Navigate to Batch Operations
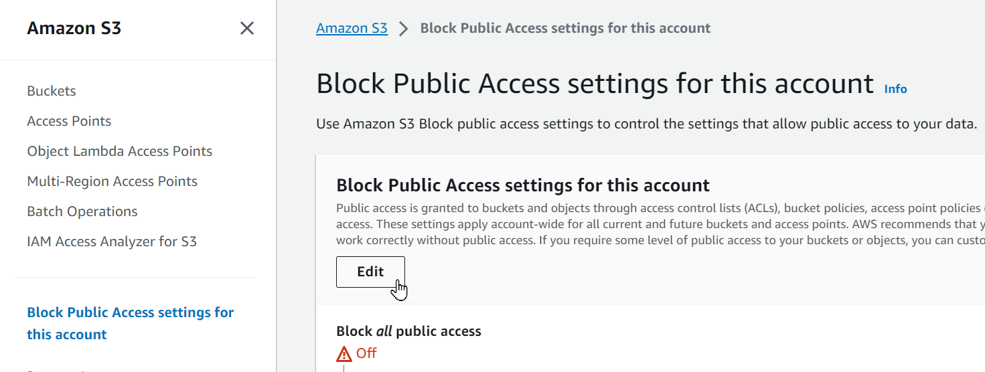The image size is (985, 372). pos(82,211)
